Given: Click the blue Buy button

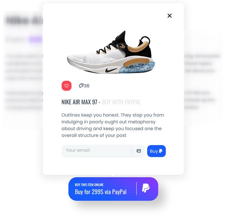Looking at the screenshot, I should tap(156, 151).
